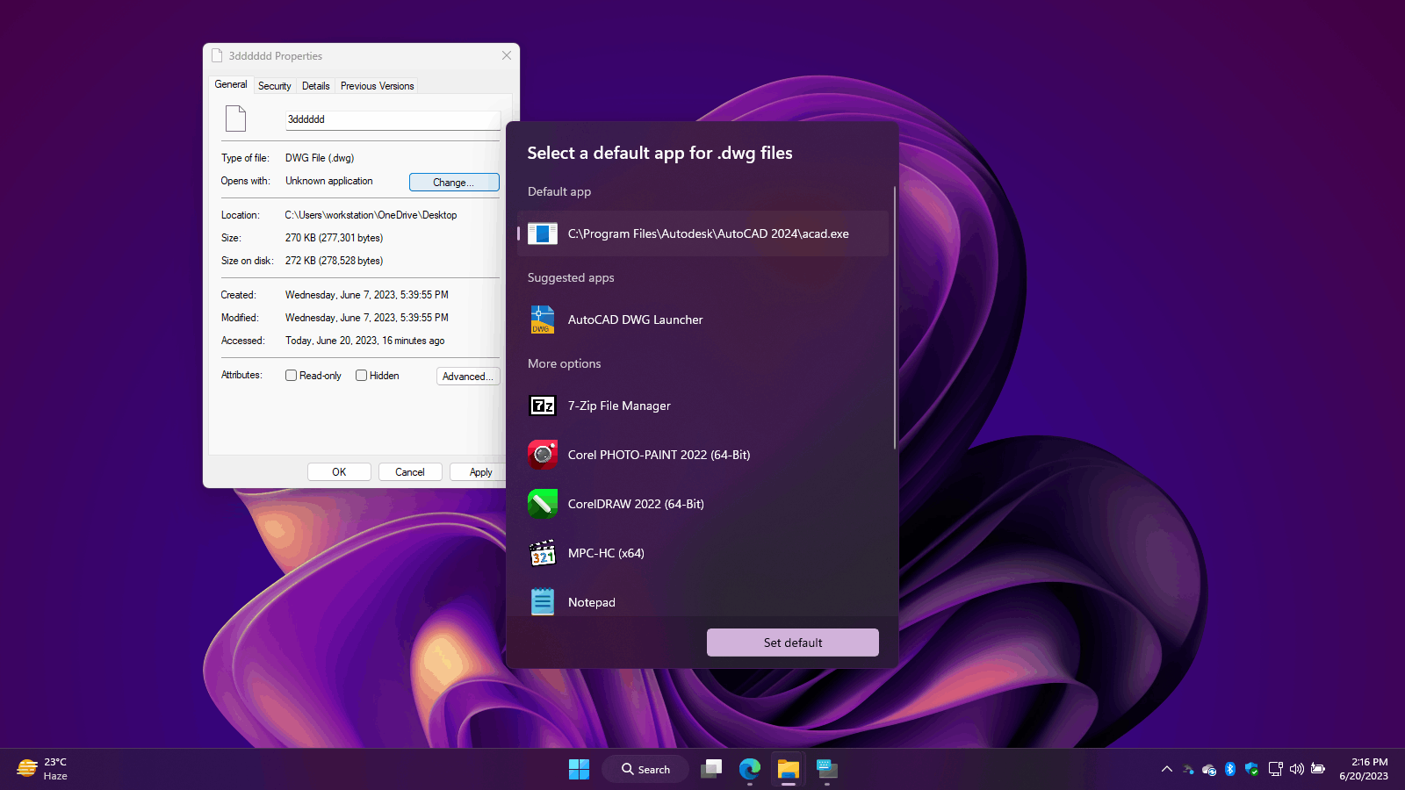Open the last pinned app on the taskbar

[827, 769]
